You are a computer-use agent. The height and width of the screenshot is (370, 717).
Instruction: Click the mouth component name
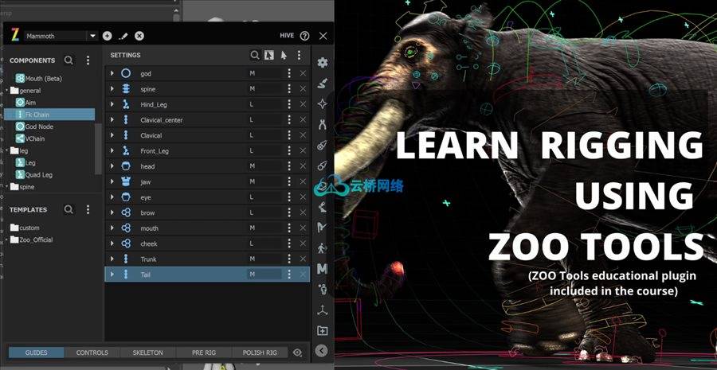149,228
